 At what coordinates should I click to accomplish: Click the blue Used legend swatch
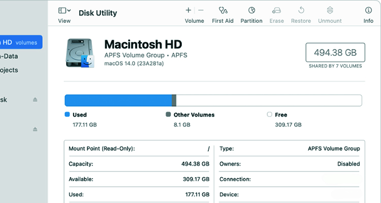click(68, 115)
